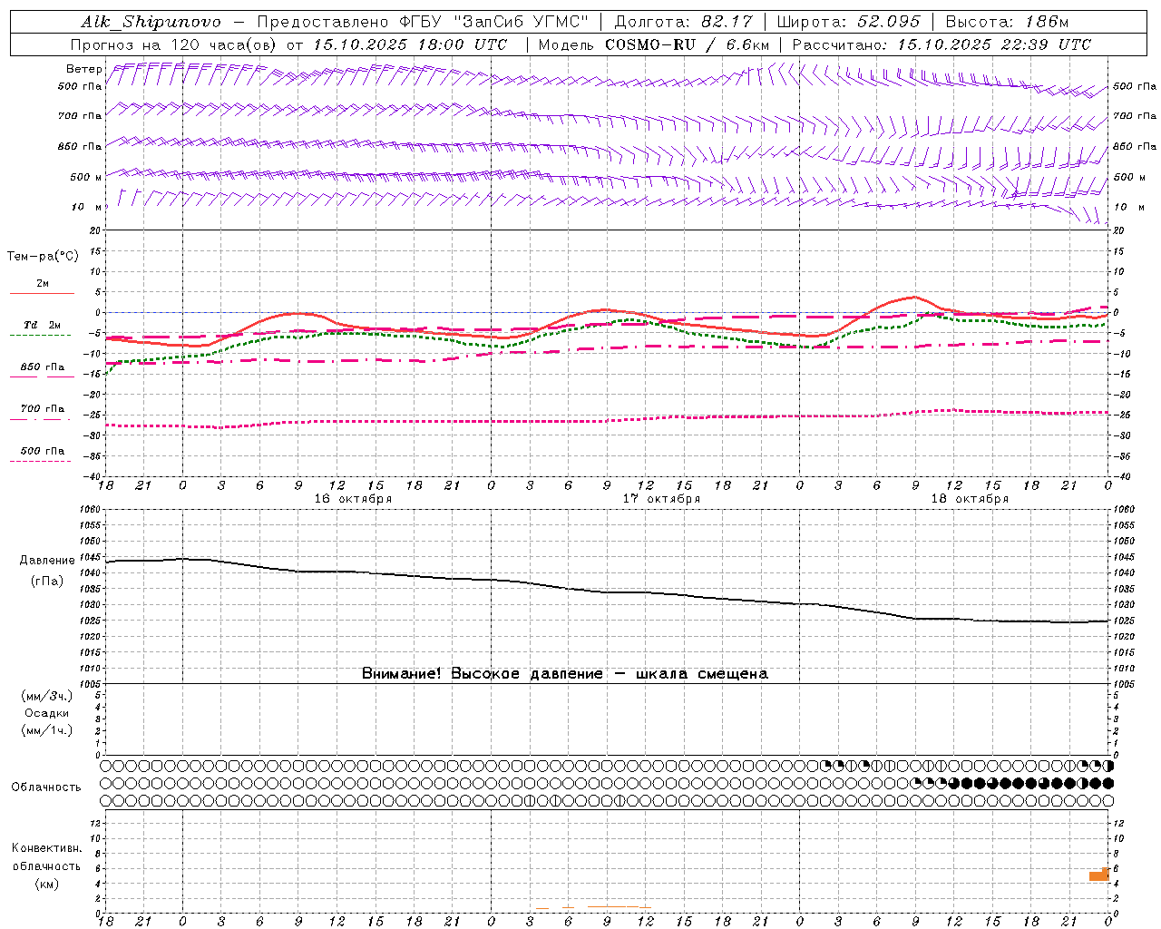Click the (гПа) unit under Давление
The image size is (1161, 929).
(x=47, y=581)
